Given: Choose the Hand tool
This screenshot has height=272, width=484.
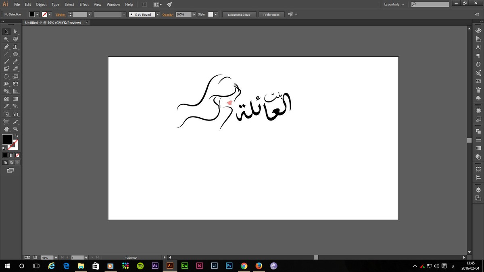Looking at the screenshot, I should [6, 129].
